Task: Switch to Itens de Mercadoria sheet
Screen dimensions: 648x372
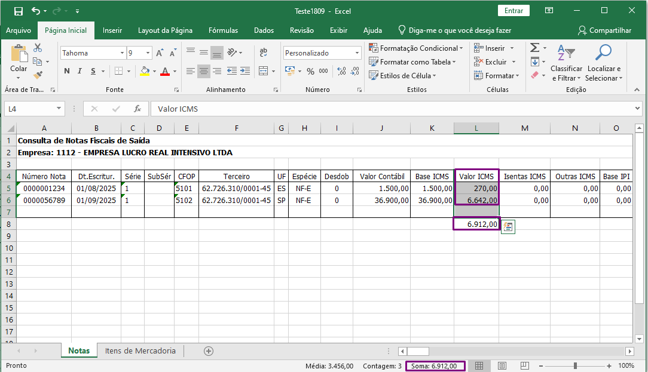Action: coord(140,351)
